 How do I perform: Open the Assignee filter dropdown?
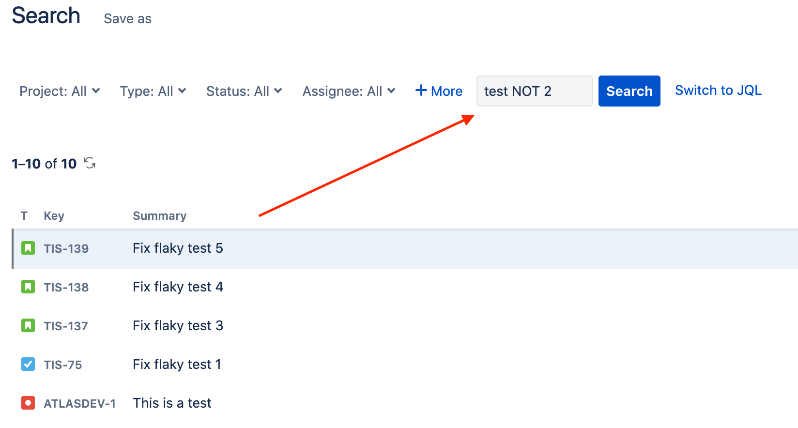[349, 91]
